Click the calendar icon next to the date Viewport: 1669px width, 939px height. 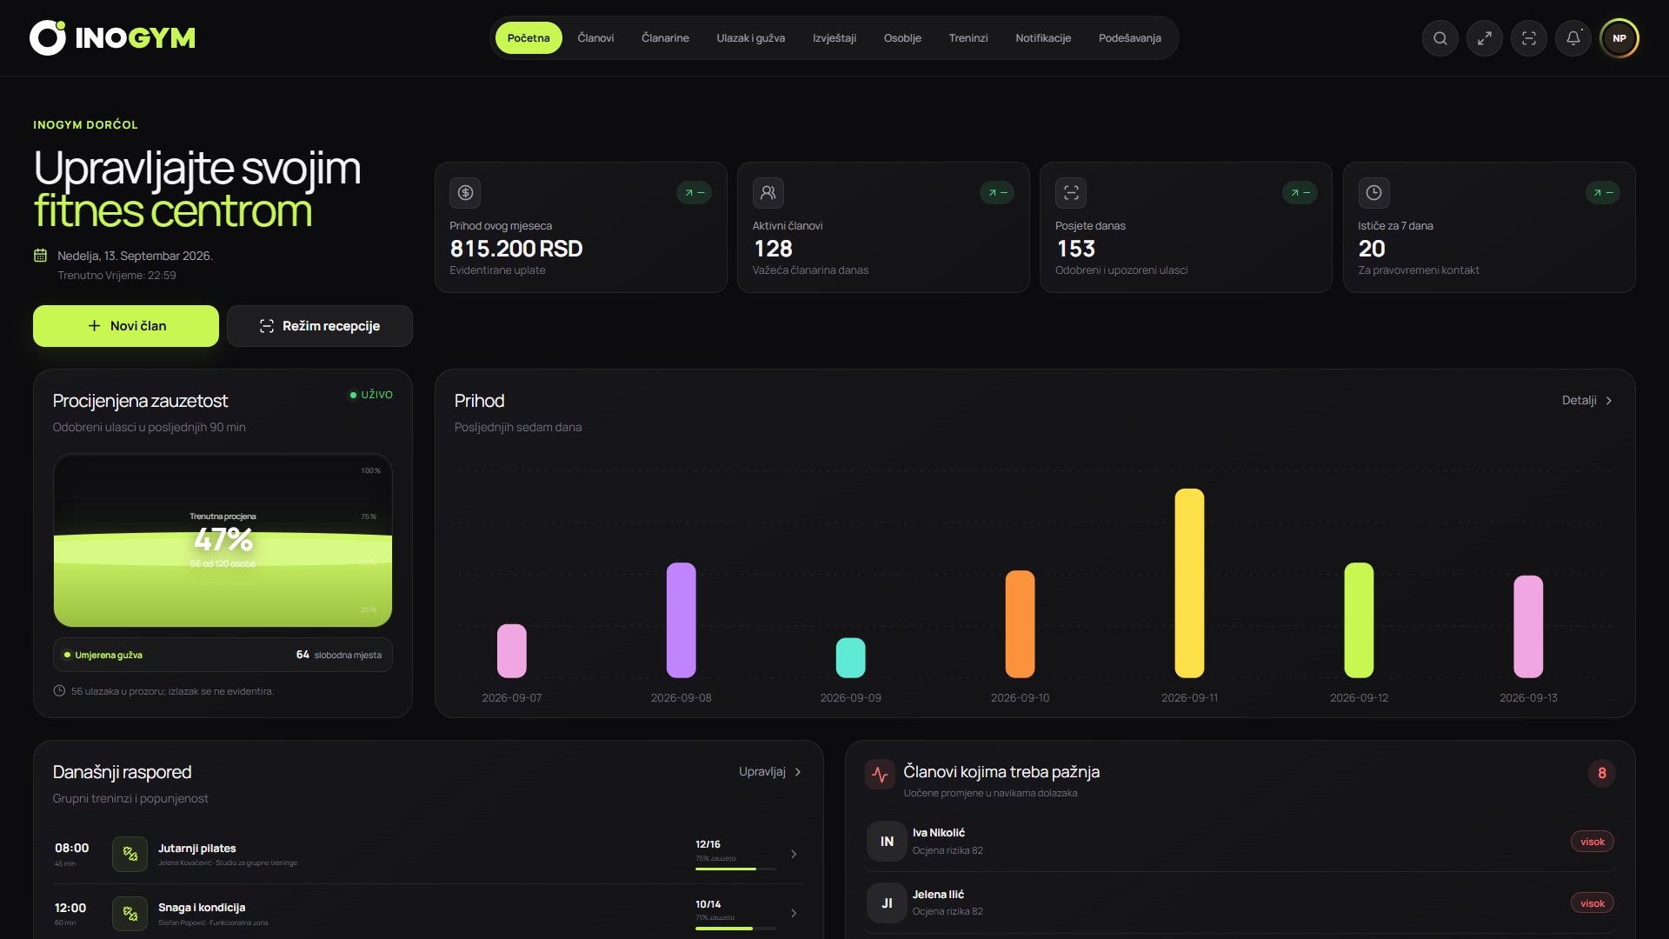[40, 256]
